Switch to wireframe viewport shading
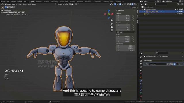Viewport: 184px width, 103px height. 128,4
